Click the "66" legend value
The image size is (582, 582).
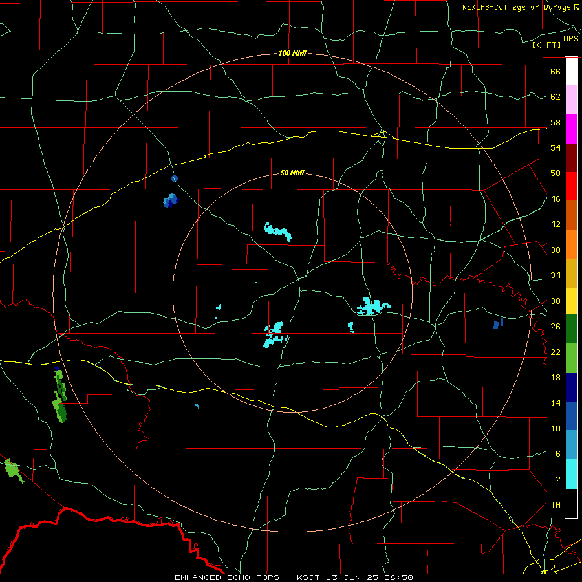tap(555, 71)
